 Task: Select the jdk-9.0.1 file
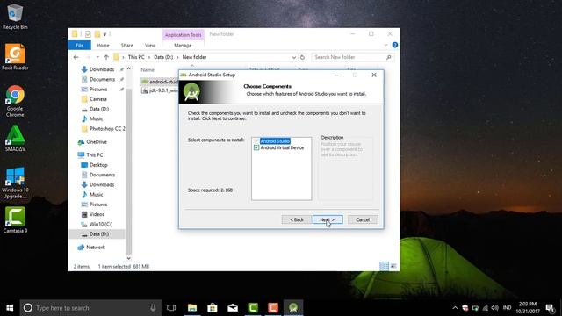(x=160, y=90)
